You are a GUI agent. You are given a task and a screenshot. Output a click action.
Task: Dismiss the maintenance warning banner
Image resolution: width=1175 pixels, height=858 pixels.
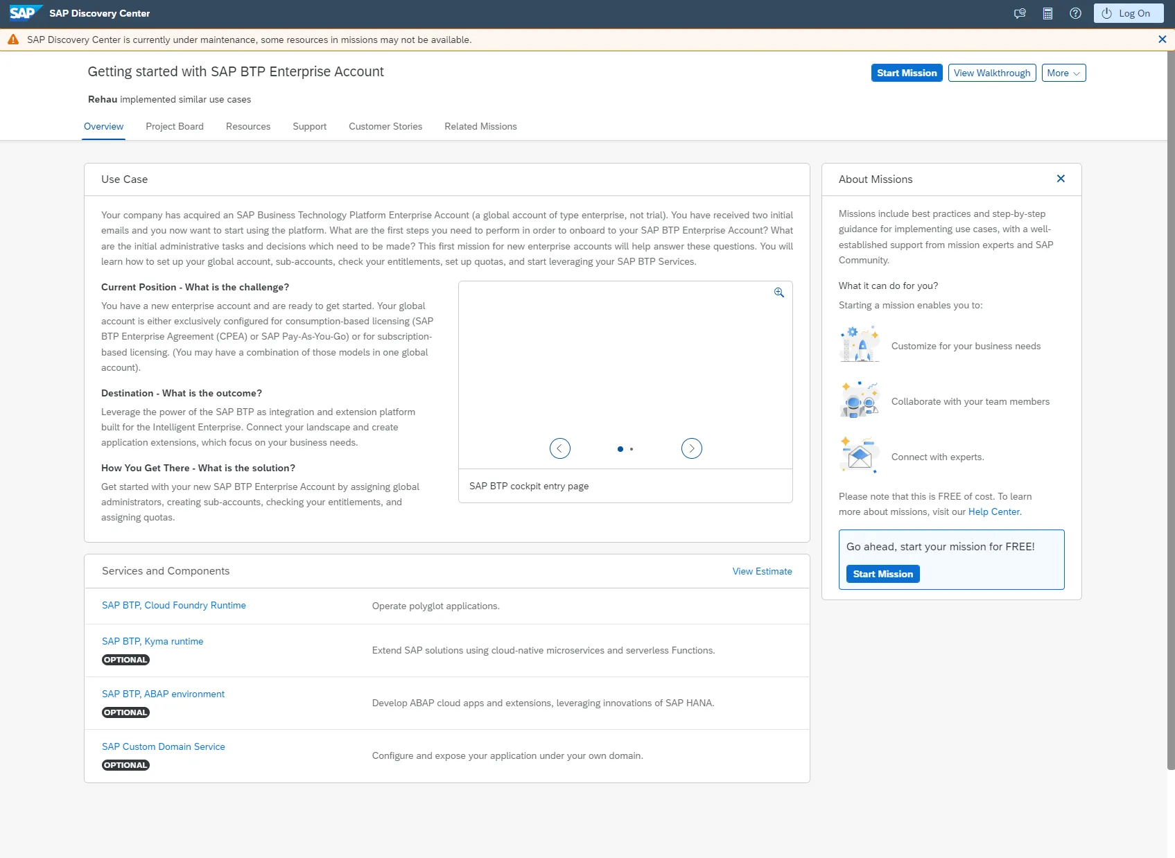tap(1162, 40)
